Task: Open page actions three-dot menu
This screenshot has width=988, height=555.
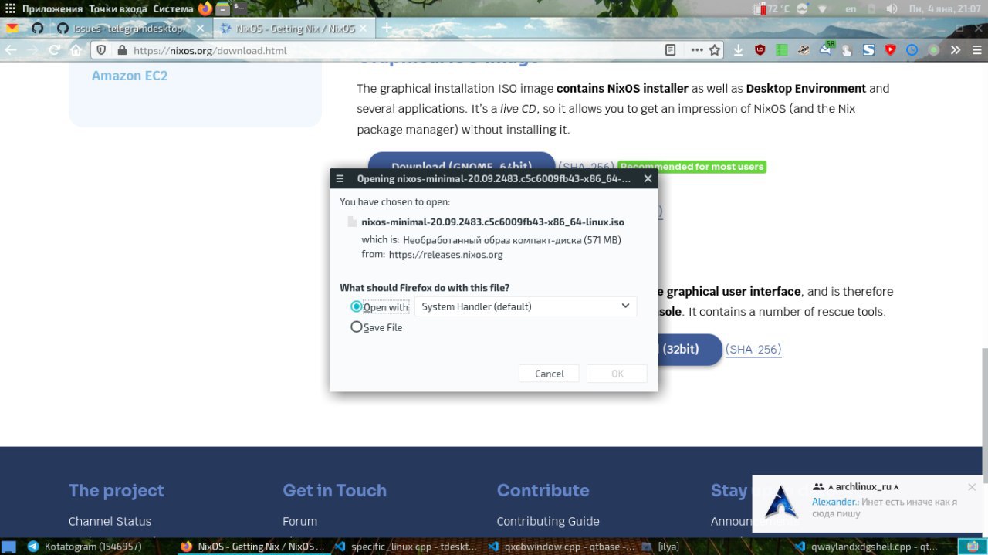Action: tap(697, 49)
